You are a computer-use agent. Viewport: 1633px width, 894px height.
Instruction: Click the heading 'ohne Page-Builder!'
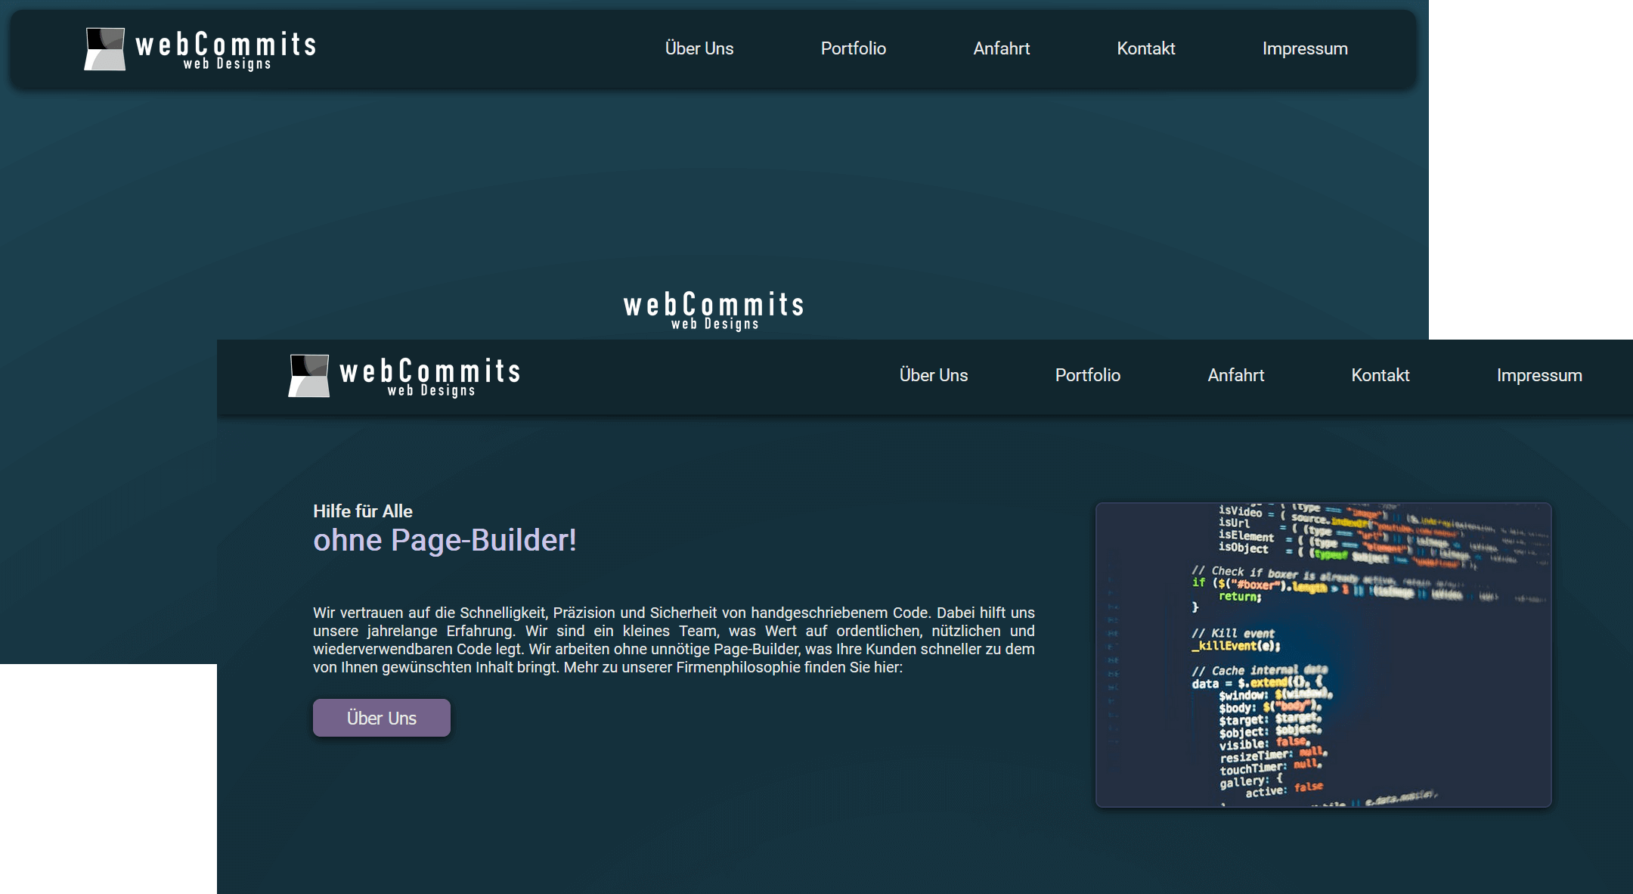pyautogui.click(x=445, y=540)
